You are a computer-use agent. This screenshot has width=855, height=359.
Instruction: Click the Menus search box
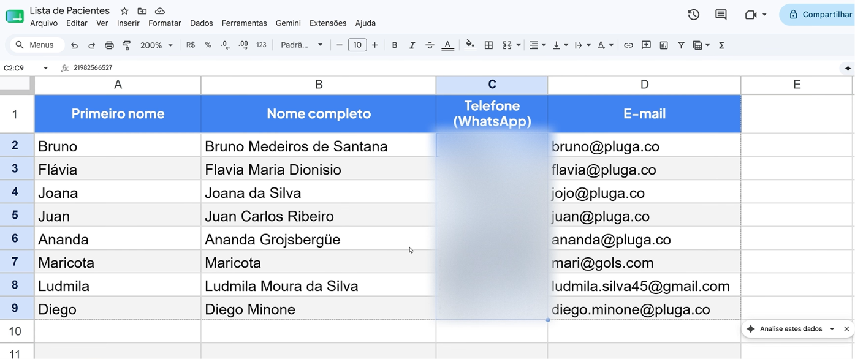tap(37, 45)
